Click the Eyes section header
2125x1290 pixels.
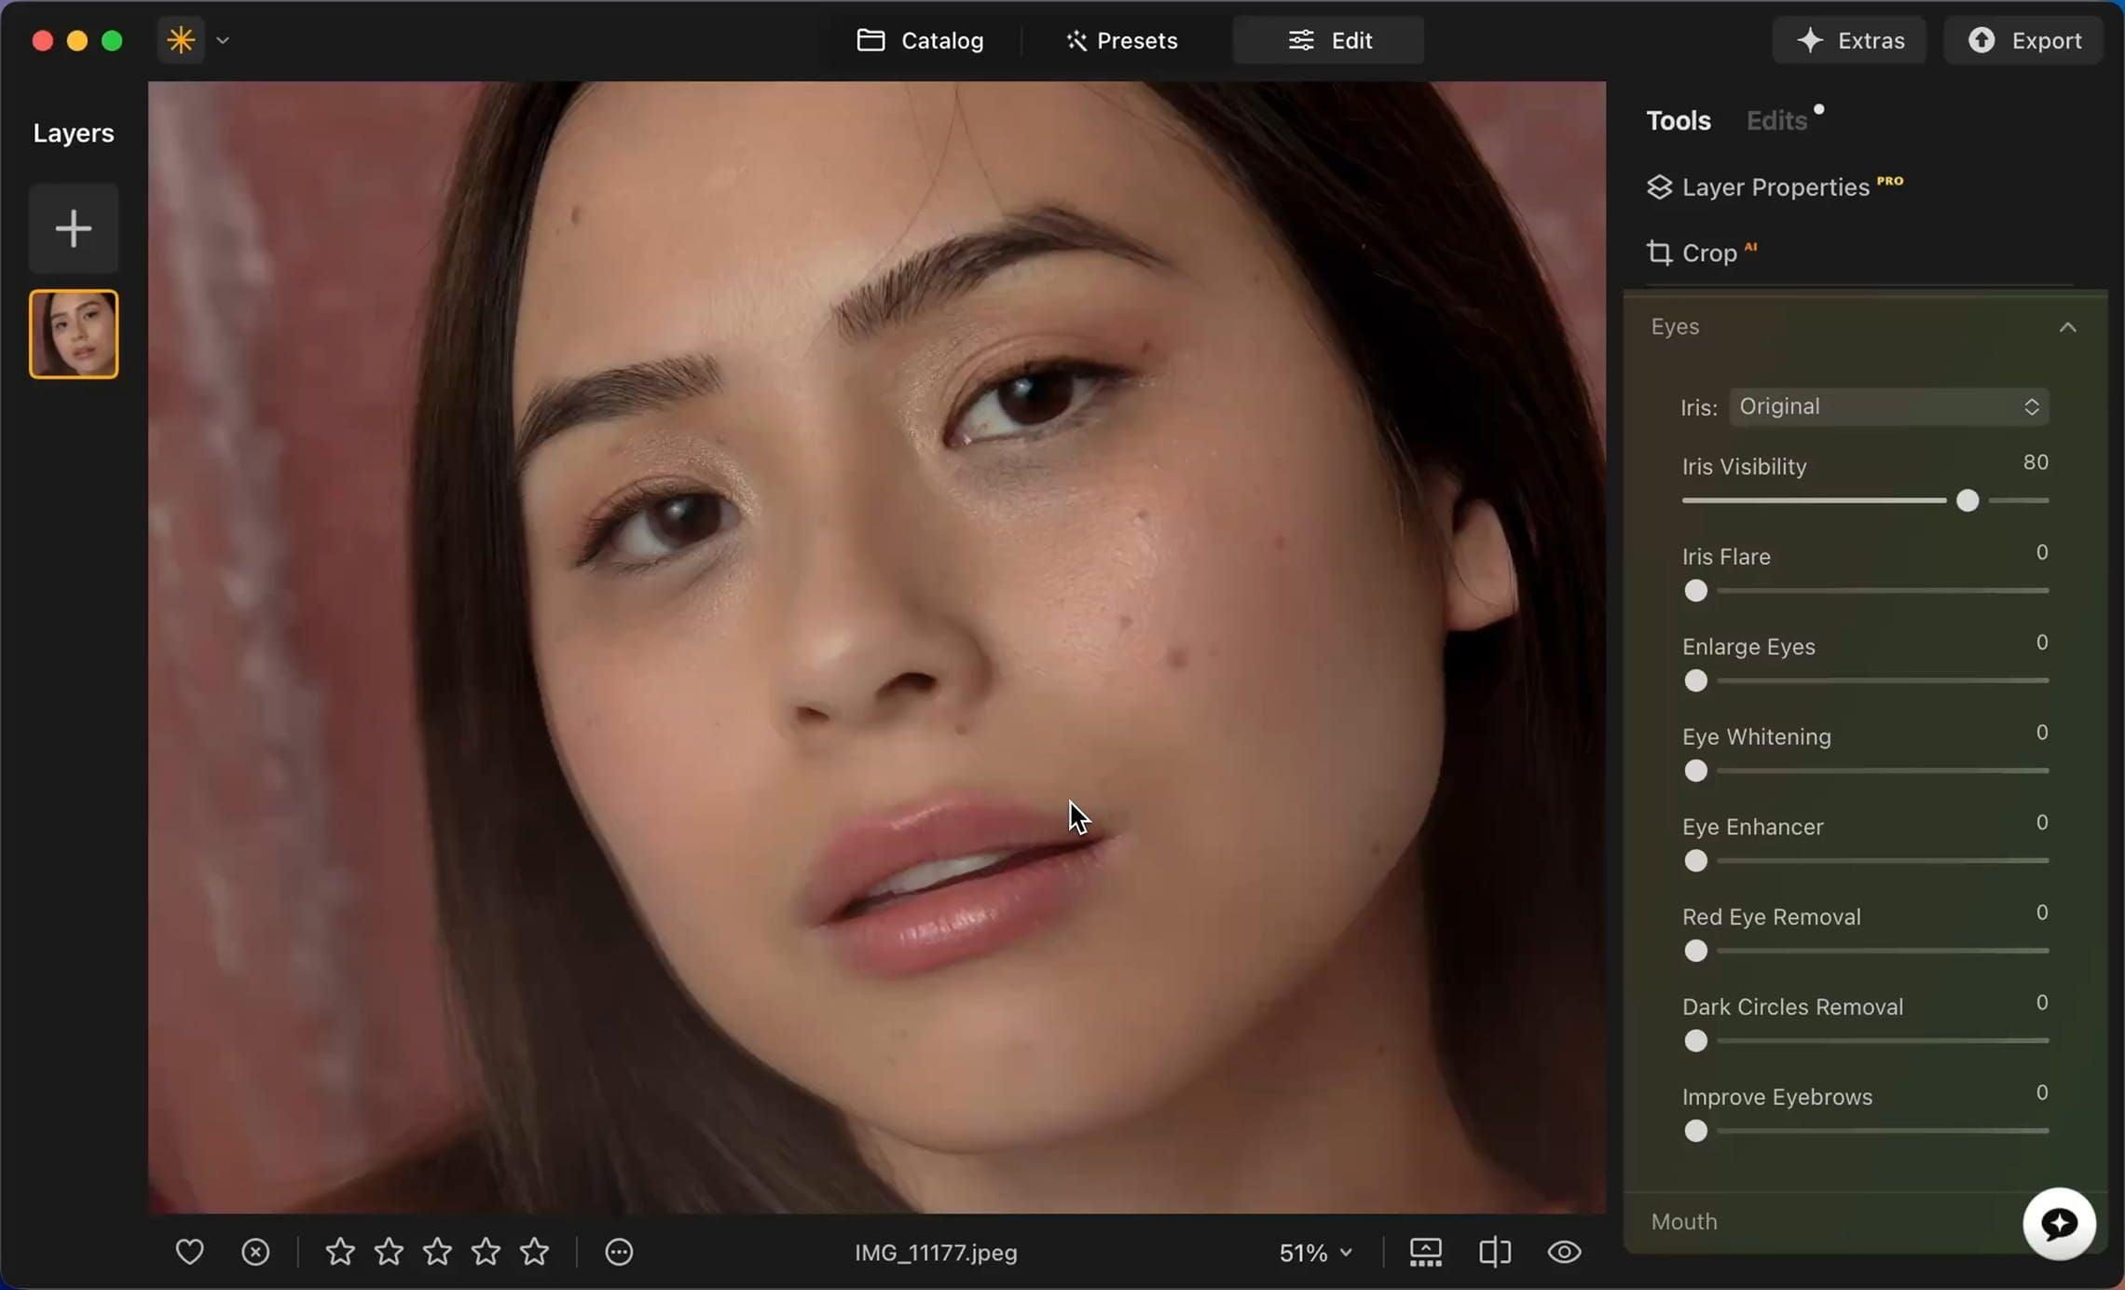pos(1865,327)
